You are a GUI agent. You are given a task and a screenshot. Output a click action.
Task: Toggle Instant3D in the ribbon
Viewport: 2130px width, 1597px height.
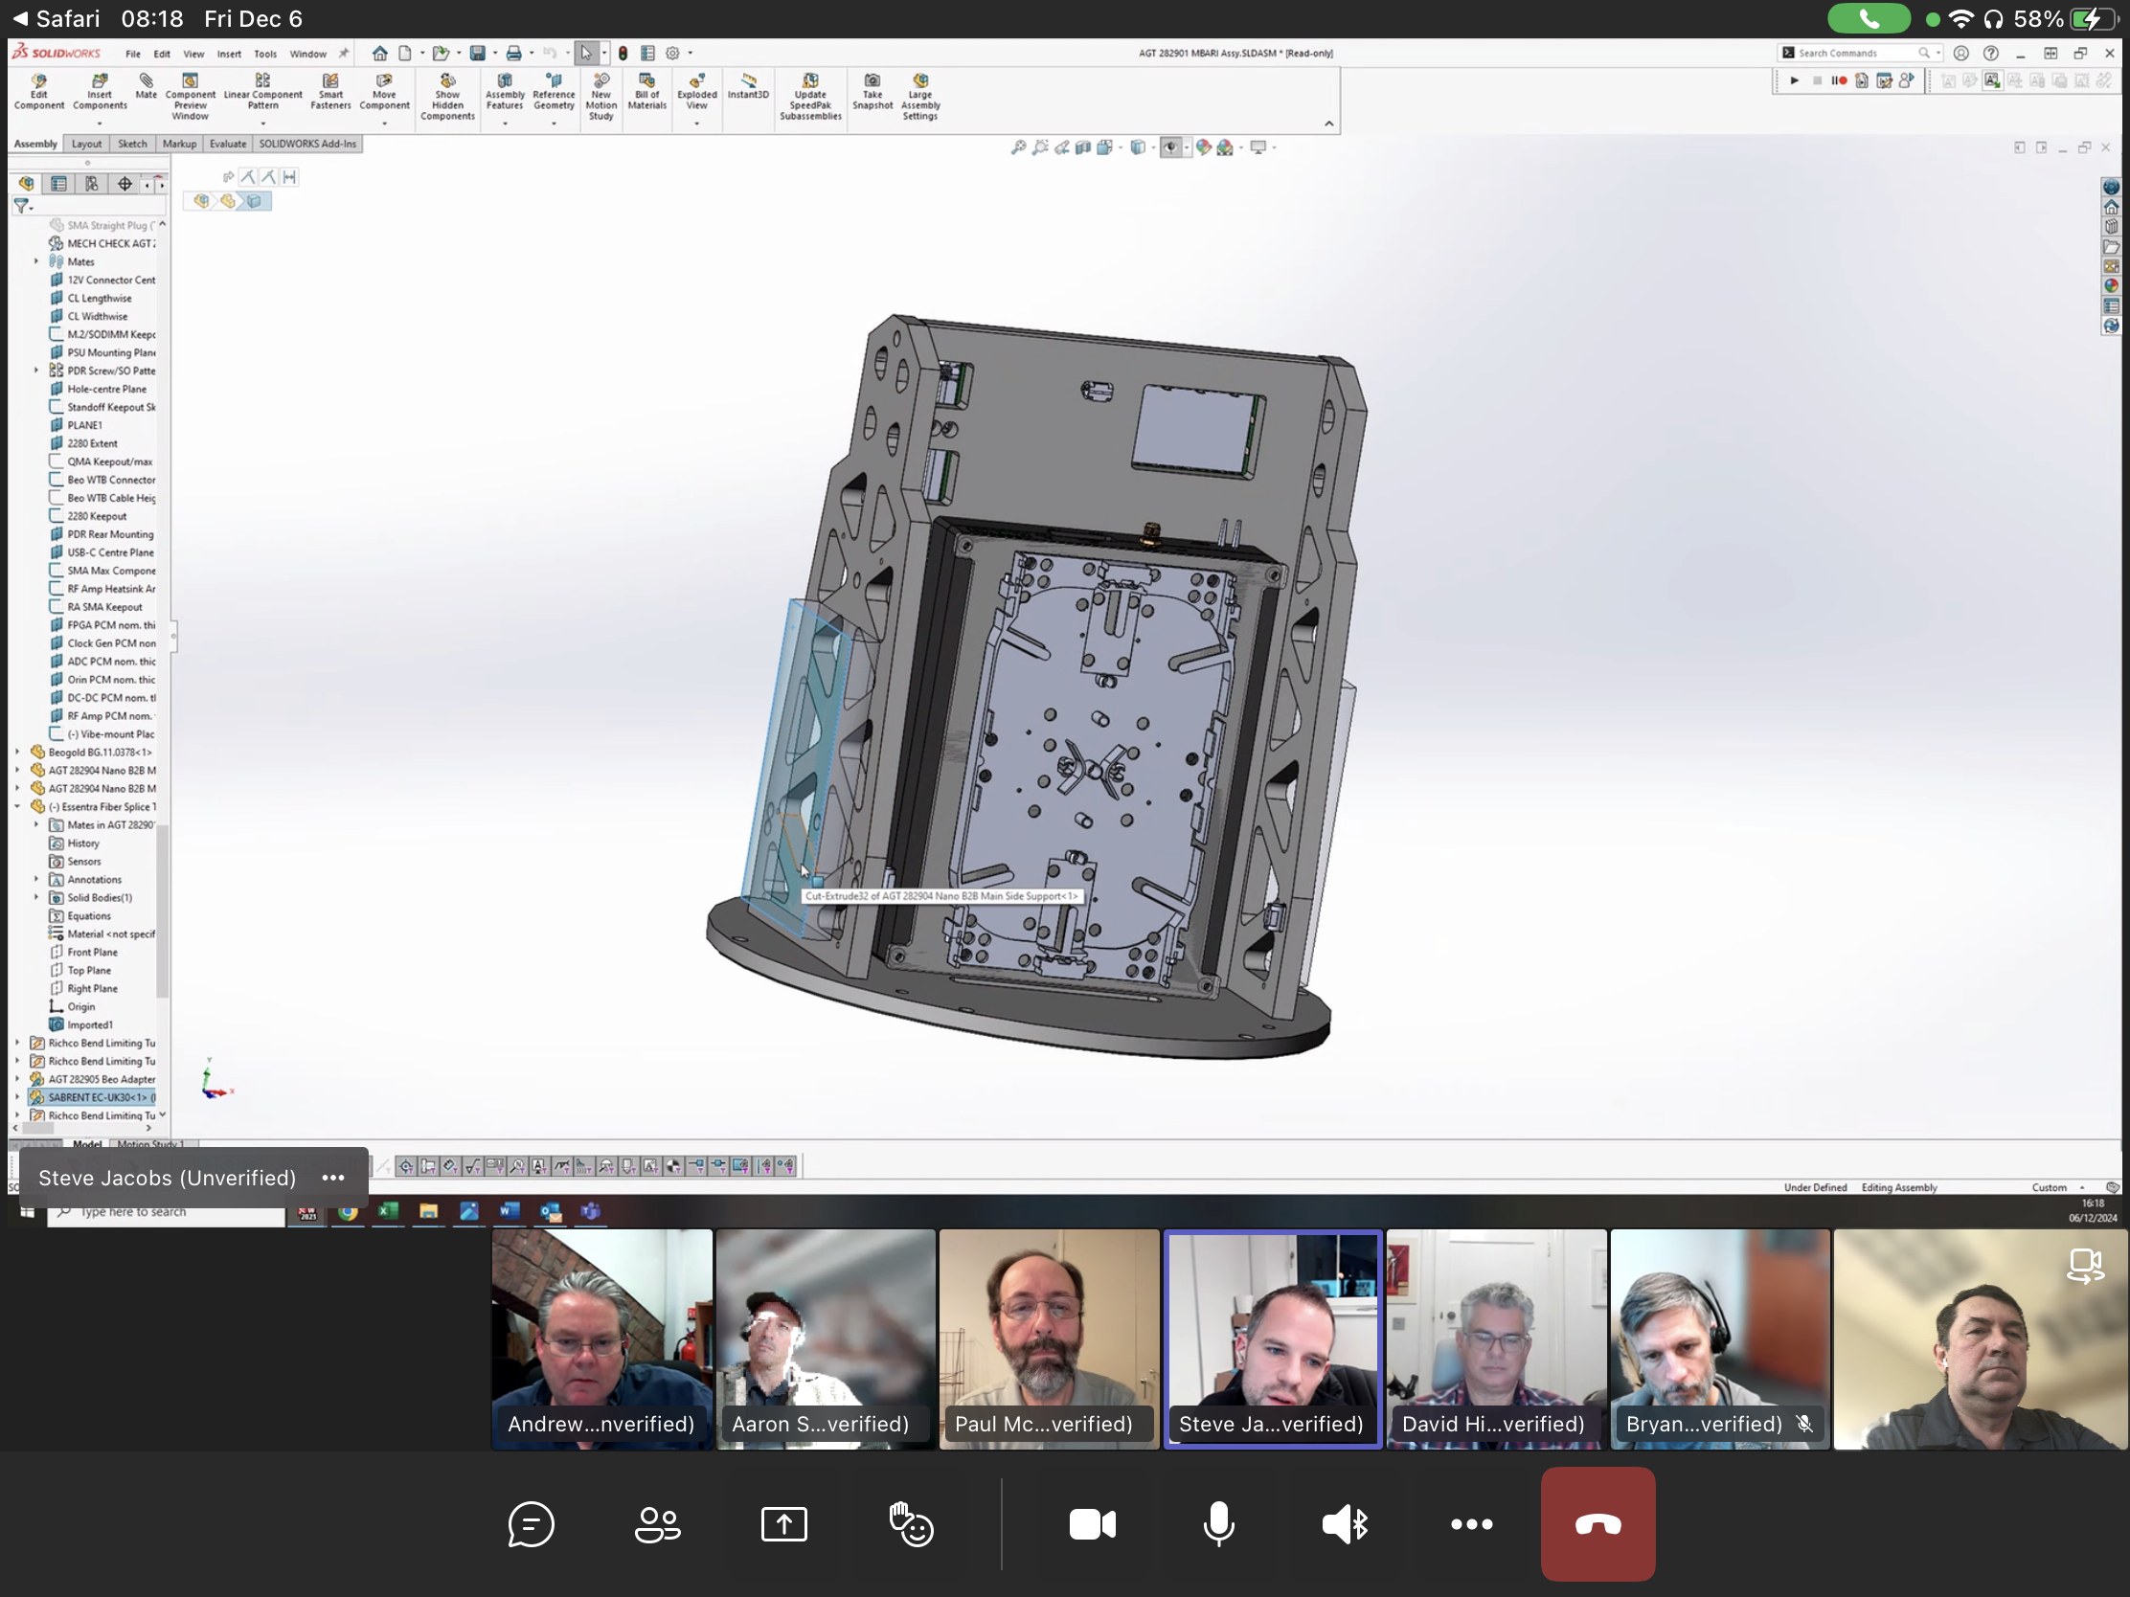click(748, 86)
